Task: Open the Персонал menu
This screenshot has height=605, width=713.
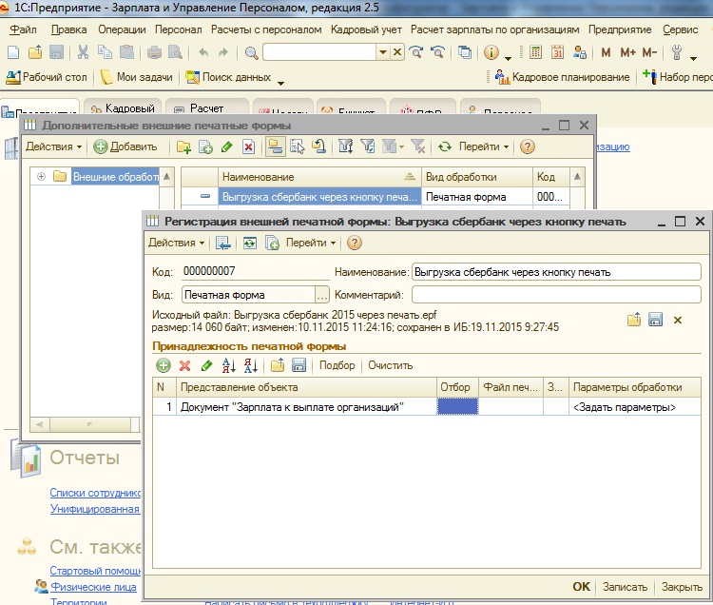Action: [179, 29]
